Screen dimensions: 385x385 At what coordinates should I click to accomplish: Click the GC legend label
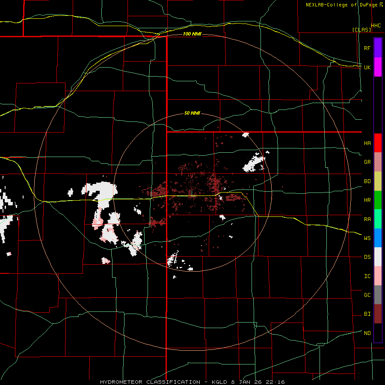coord(367,295)
